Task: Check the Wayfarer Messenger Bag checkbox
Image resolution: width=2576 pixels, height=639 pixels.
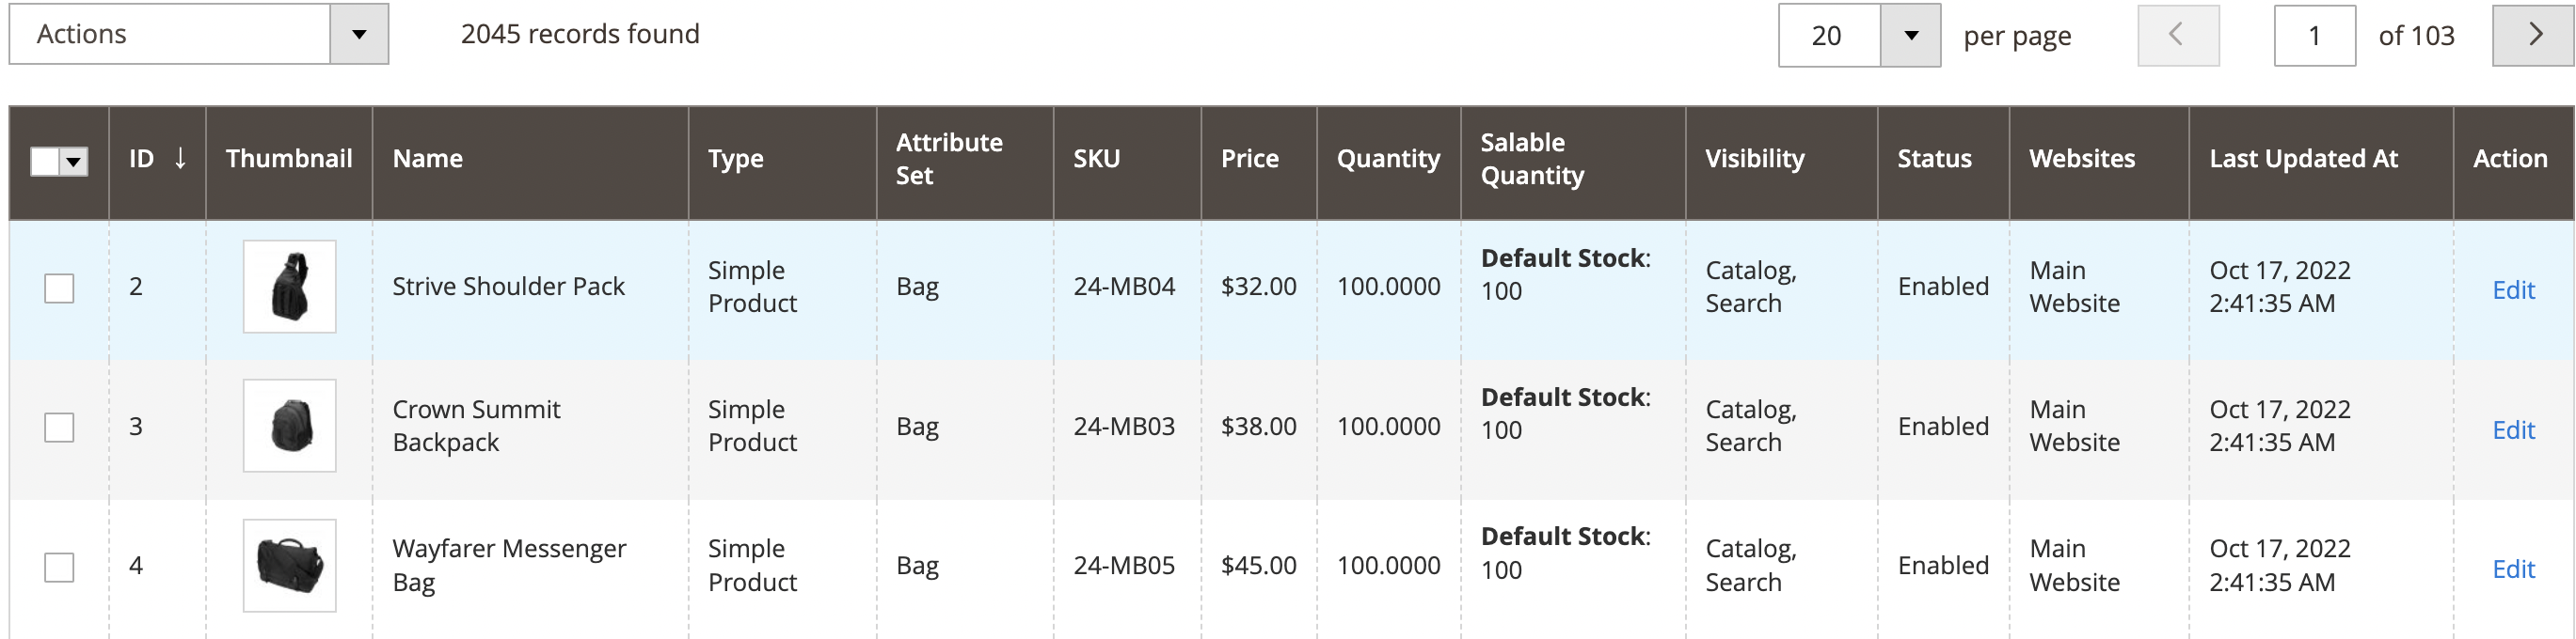Action: click(x=60, y=566)
